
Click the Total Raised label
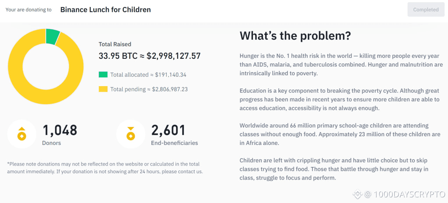115,44
